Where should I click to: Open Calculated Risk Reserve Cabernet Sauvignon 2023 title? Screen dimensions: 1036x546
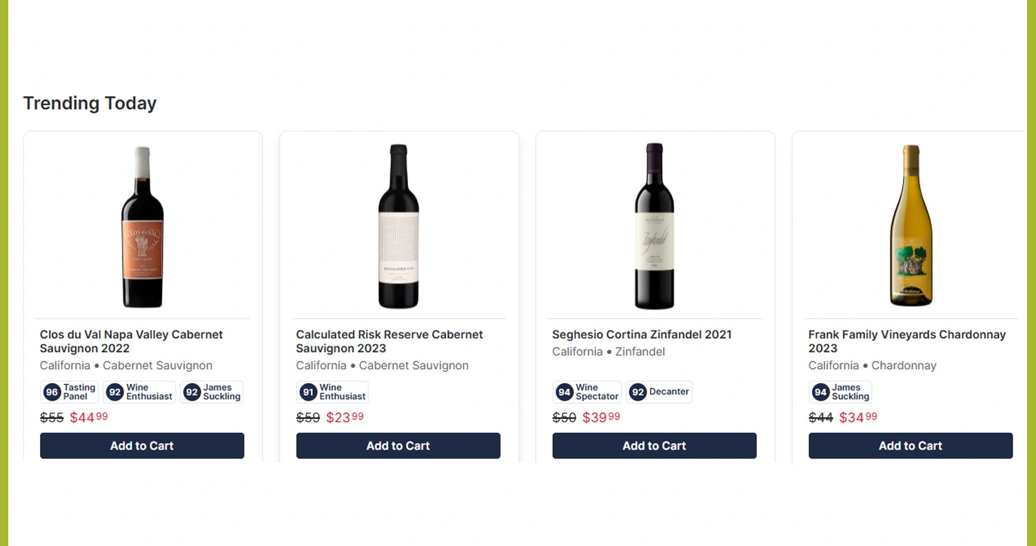pyautogui.click(x=389, y=342)
